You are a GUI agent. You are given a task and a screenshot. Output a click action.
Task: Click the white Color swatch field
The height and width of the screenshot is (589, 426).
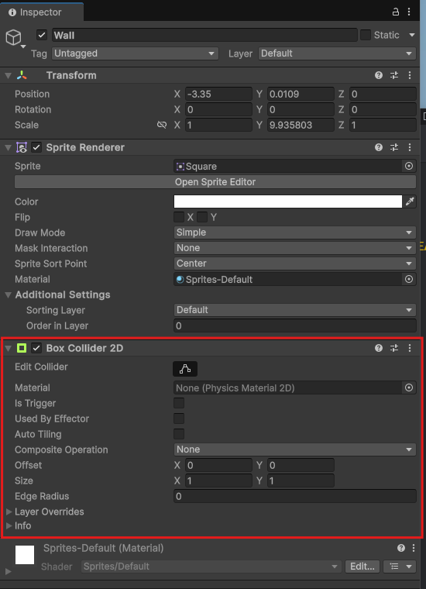(x=288, y=201)
